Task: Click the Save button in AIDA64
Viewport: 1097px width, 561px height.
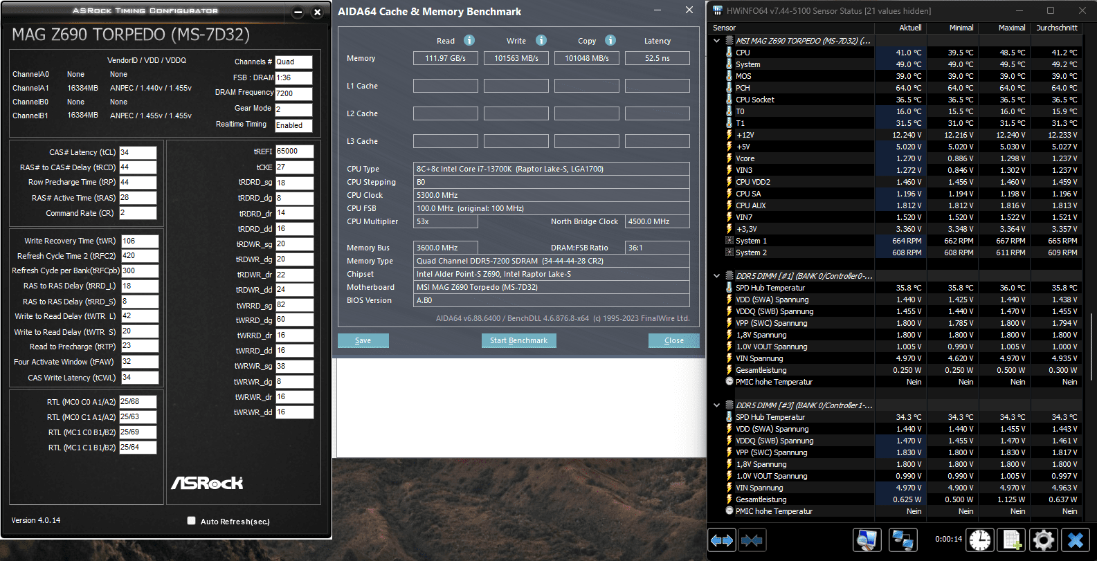Action: 363,340
